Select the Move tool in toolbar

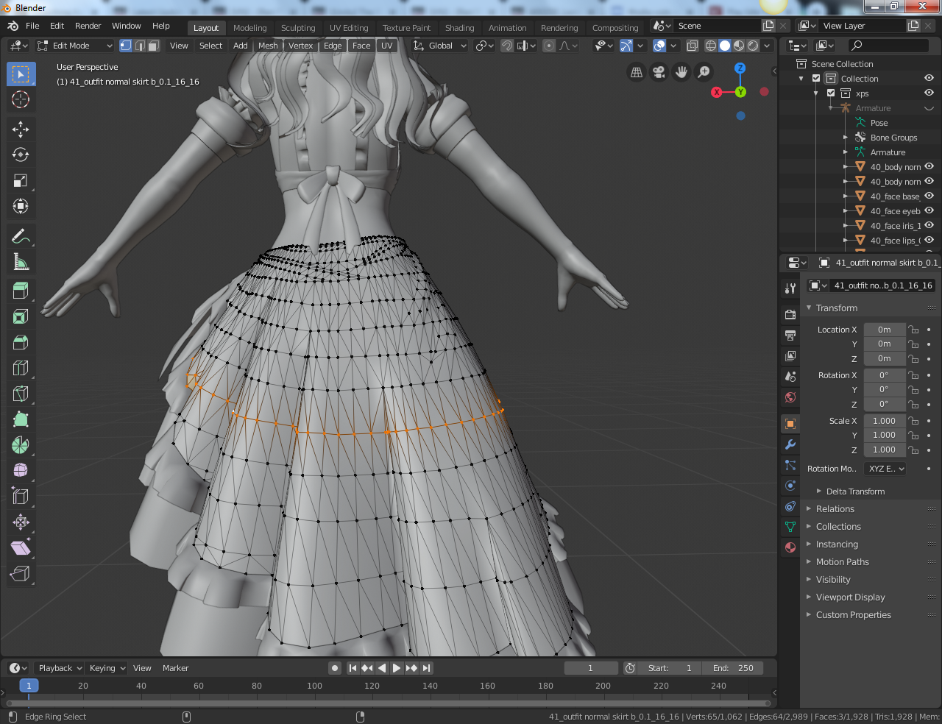(21, 129)
